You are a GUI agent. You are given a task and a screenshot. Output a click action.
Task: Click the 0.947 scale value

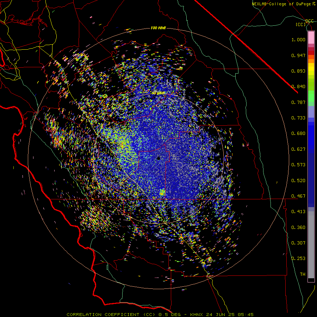point(298,55)
